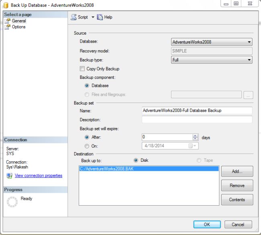Enable Copy Only Backup checkbox
Image resolution: width=261 pixels, height=235 pixels.
[x=82, y=69]
